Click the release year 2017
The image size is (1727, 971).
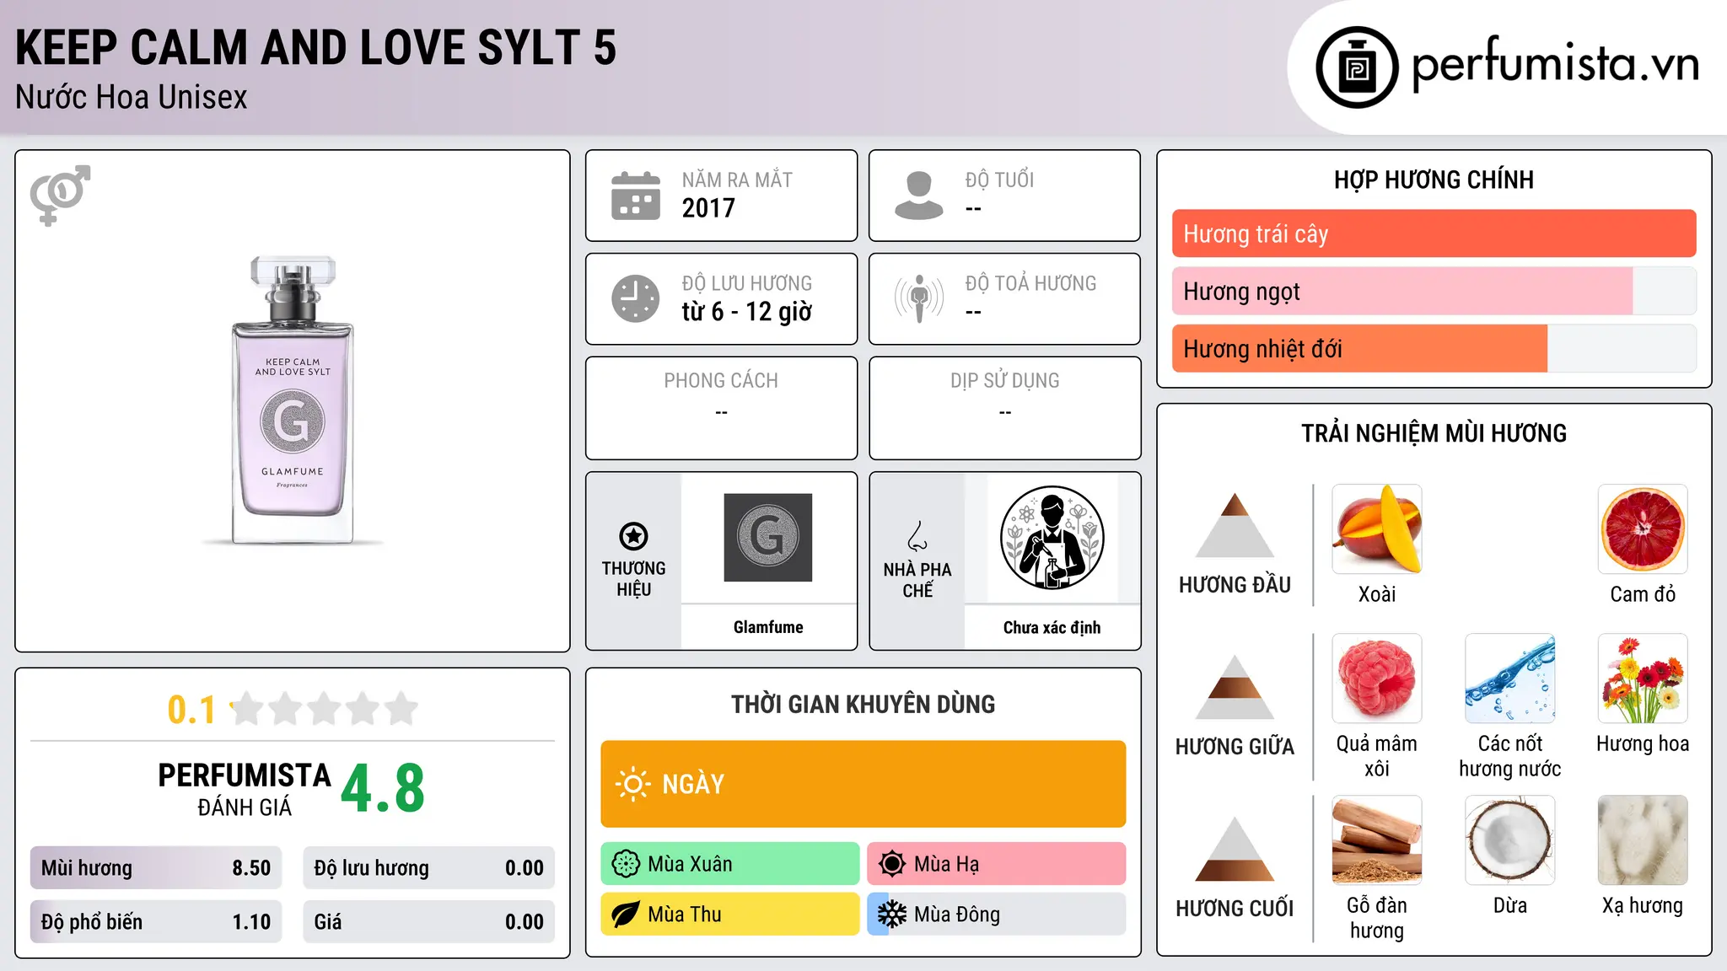point(708,207)
